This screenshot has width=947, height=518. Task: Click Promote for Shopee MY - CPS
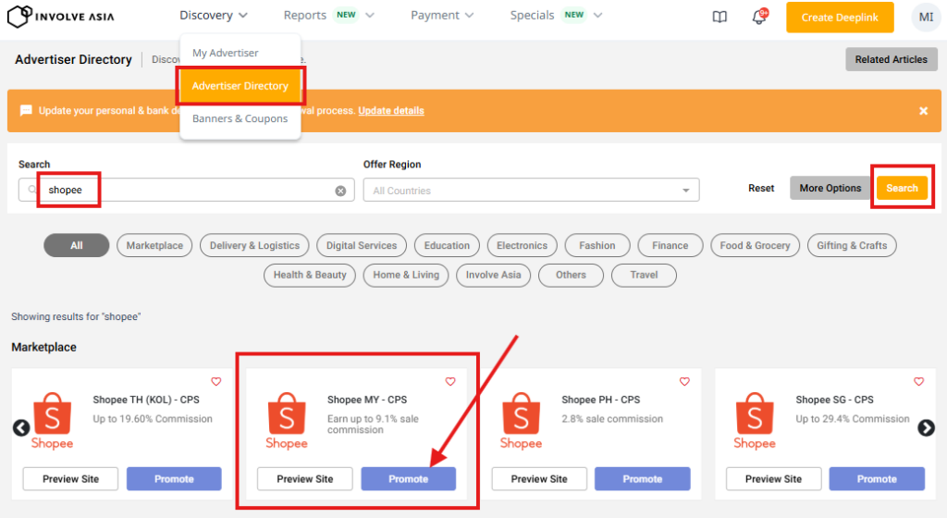pyautogui.click(x=408, y=479)
